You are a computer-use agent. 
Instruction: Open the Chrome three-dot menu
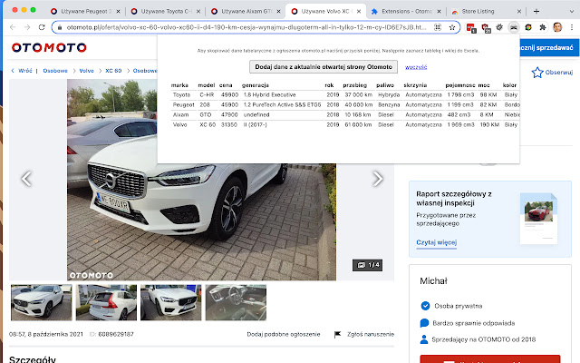click(x=572, y=27)
